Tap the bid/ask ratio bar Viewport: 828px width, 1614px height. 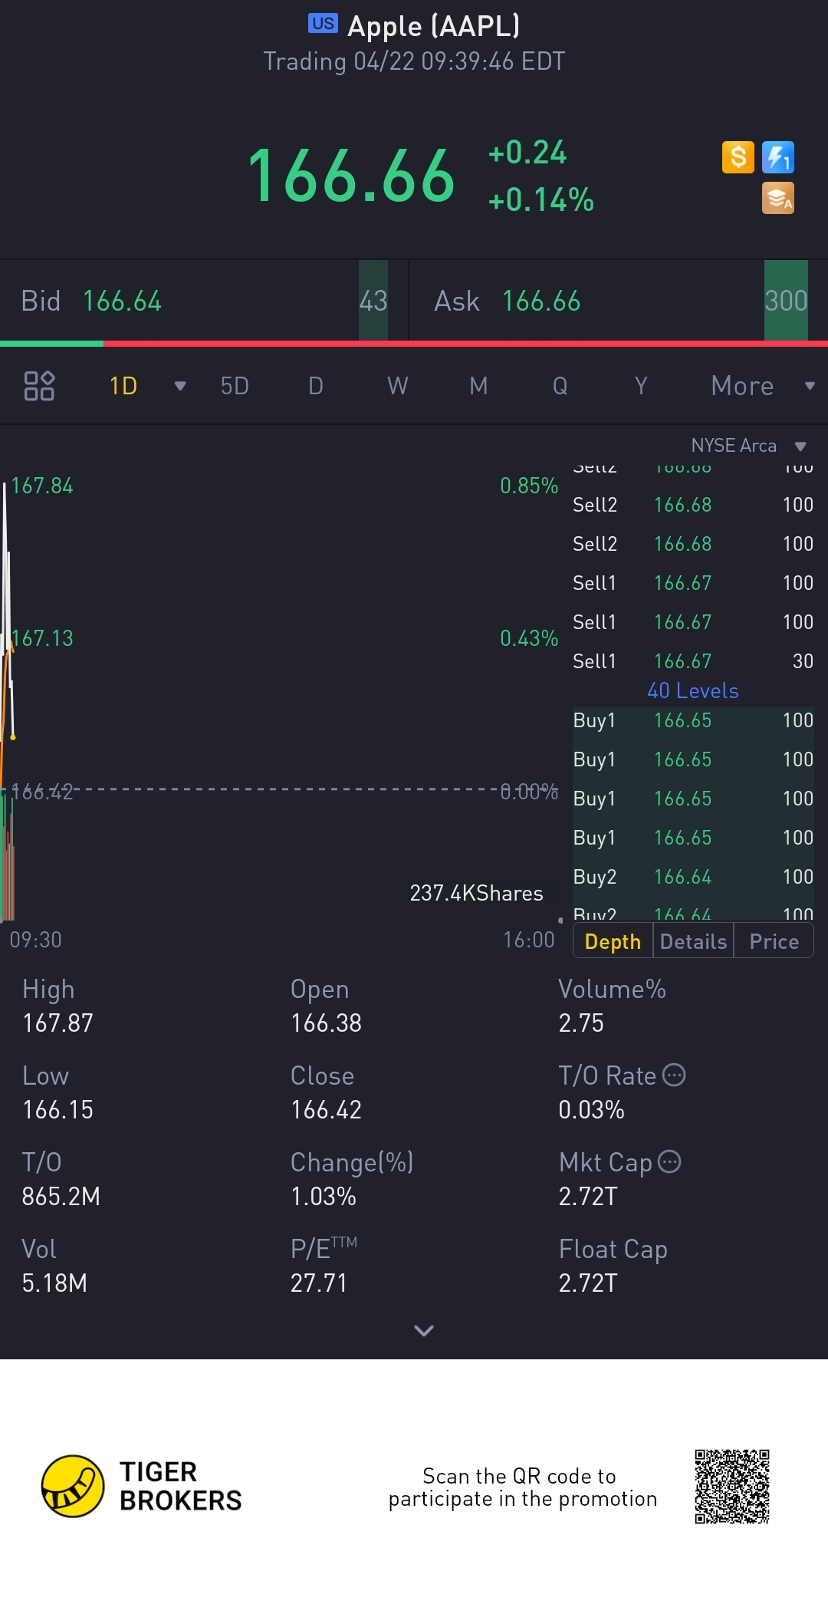coord(414,344)
